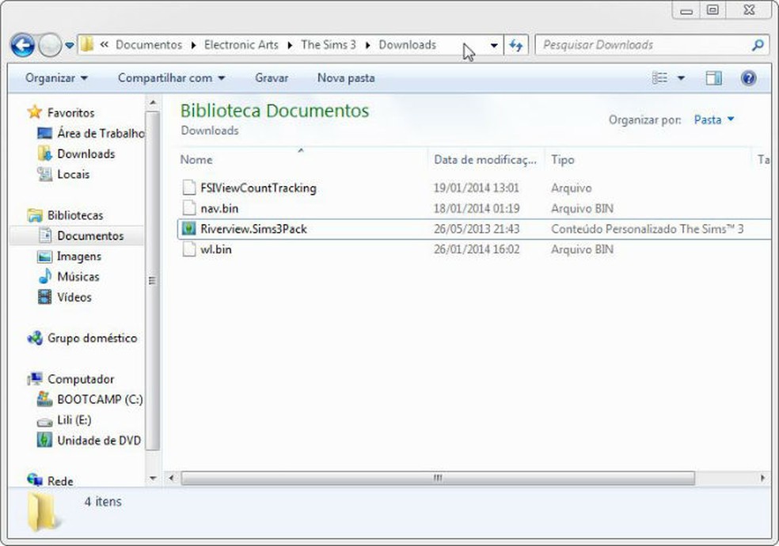The height and width of the screenshot is (546, 779).
Task: Expand the Compartilhar com dropdown
Action: [x=171, y=78]
